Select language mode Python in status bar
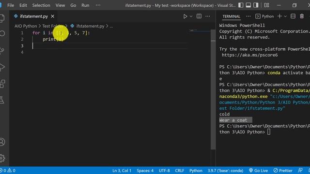The image size is (310, 174). click(196, 171)
